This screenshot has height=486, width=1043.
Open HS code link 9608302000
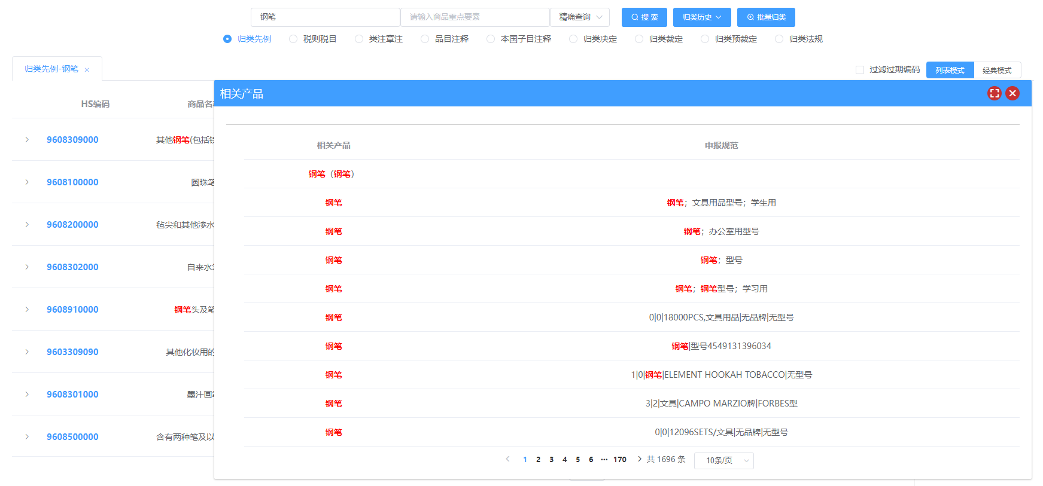coord(72,267)
